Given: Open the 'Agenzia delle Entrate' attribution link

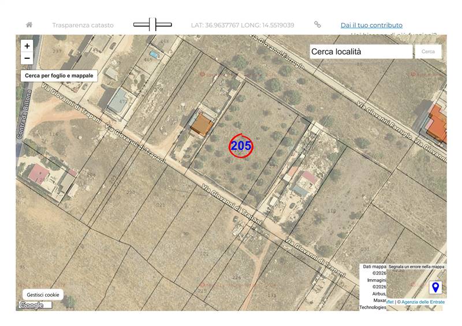Looking at the screenshot, I should (x=423, y=302).
